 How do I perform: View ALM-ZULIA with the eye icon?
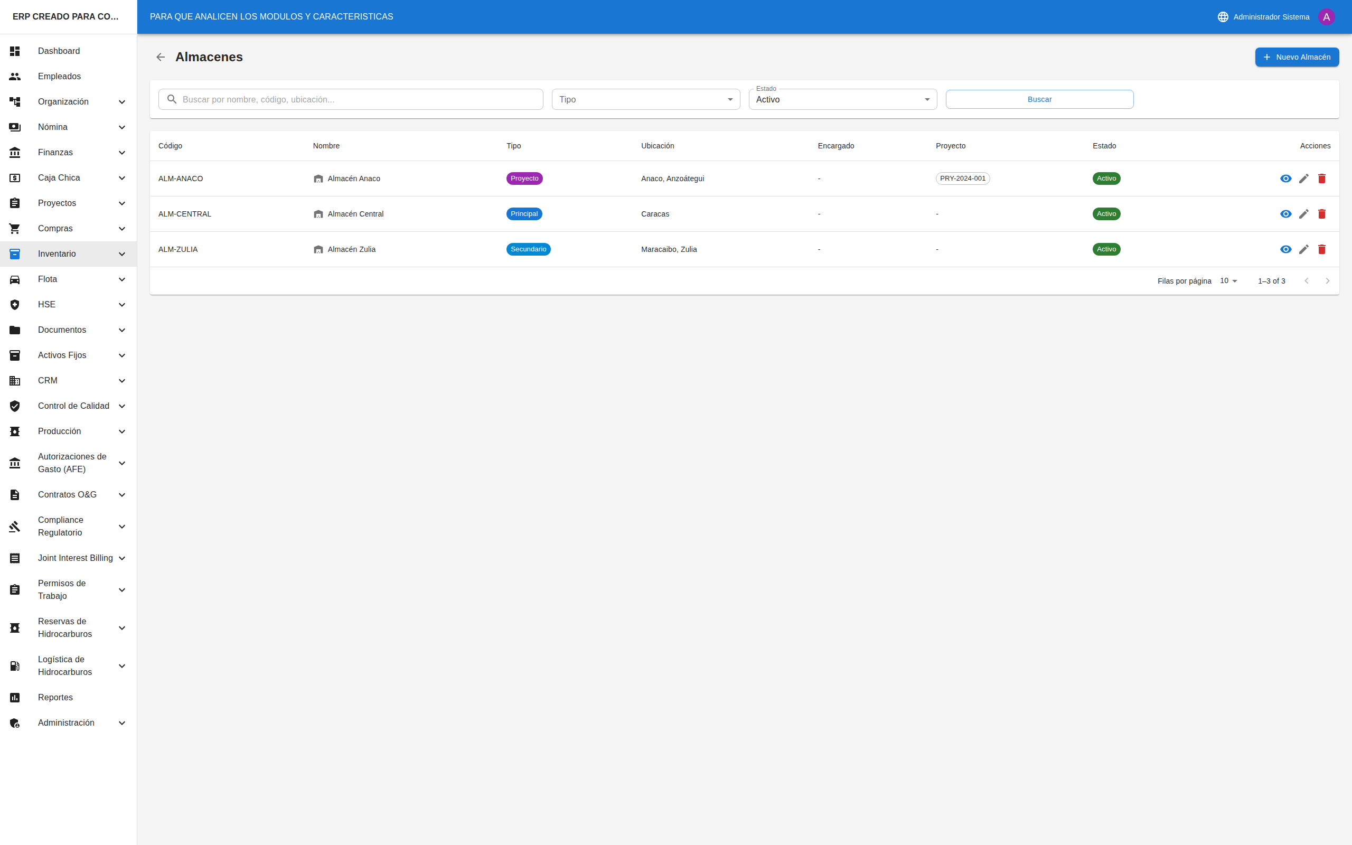1285,249
